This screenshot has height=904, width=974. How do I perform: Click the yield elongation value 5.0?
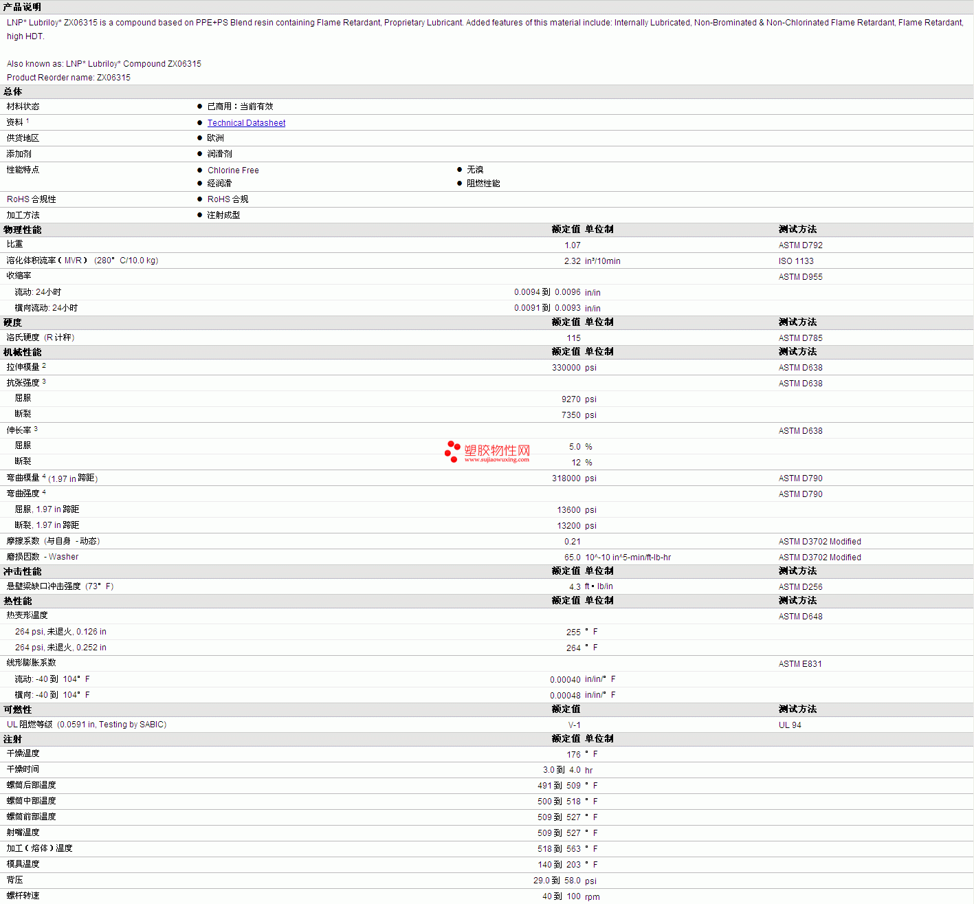(575, 447)
